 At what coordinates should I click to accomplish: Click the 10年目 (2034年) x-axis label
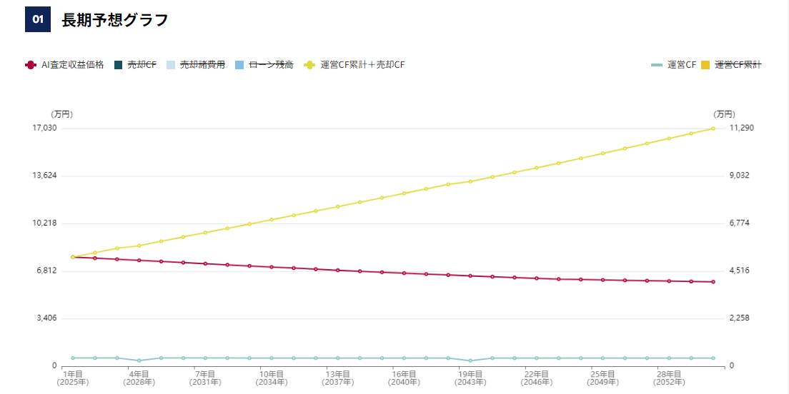point(272,378)
